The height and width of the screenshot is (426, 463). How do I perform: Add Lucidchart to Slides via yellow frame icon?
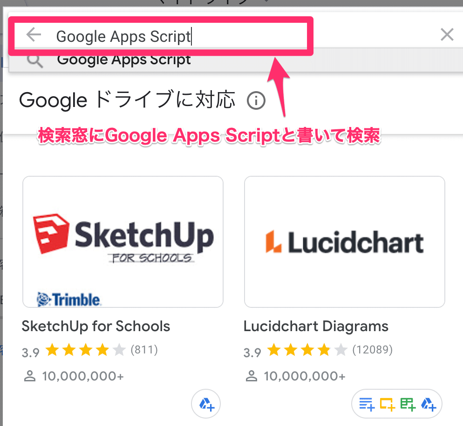pos(388,404)
